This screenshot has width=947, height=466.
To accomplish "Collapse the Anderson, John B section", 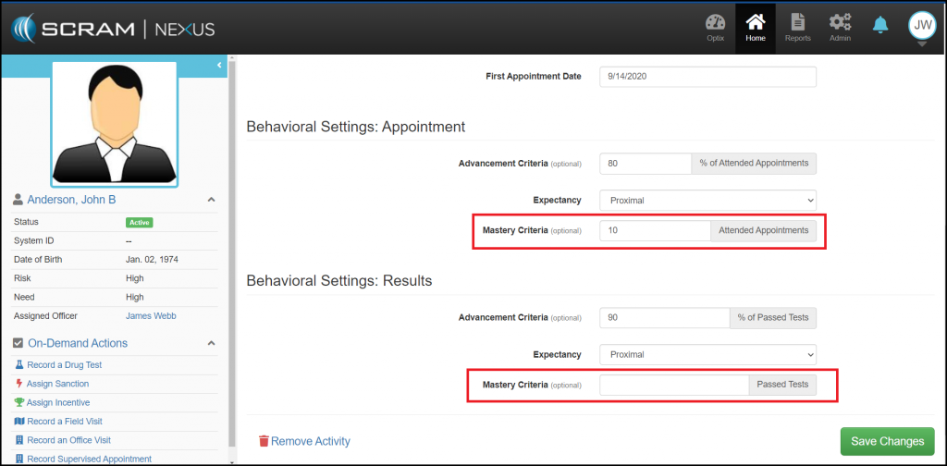I will click(x=211, y=200).
